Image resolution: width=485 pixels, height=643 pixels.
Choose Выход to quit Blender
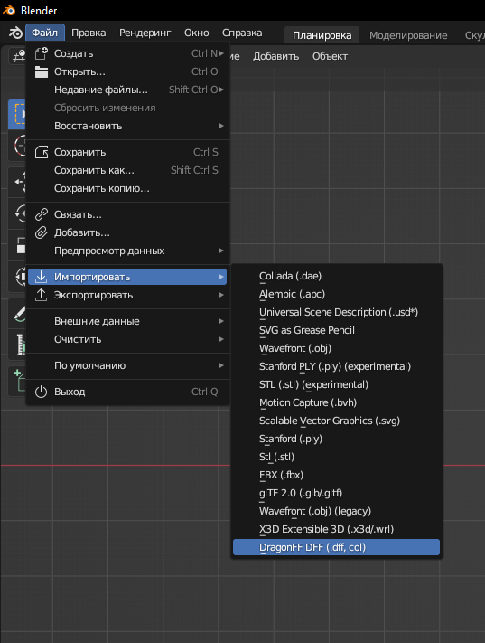pyautogui.click(x=127, y=392)
